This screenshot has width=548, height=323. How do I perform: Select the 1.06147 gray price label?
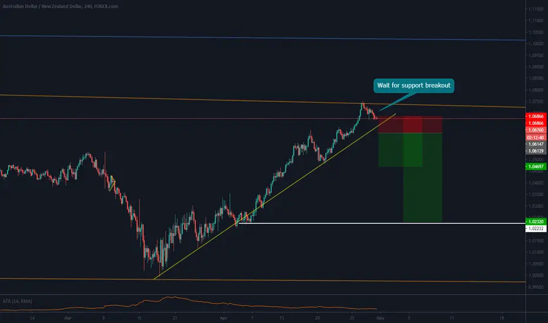pos(536,144)
